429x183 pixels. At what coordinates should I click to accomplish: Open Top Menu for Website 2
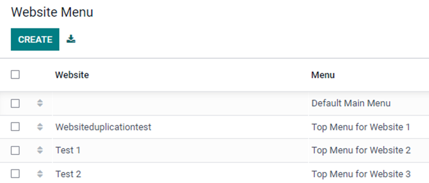pos(361,151)
